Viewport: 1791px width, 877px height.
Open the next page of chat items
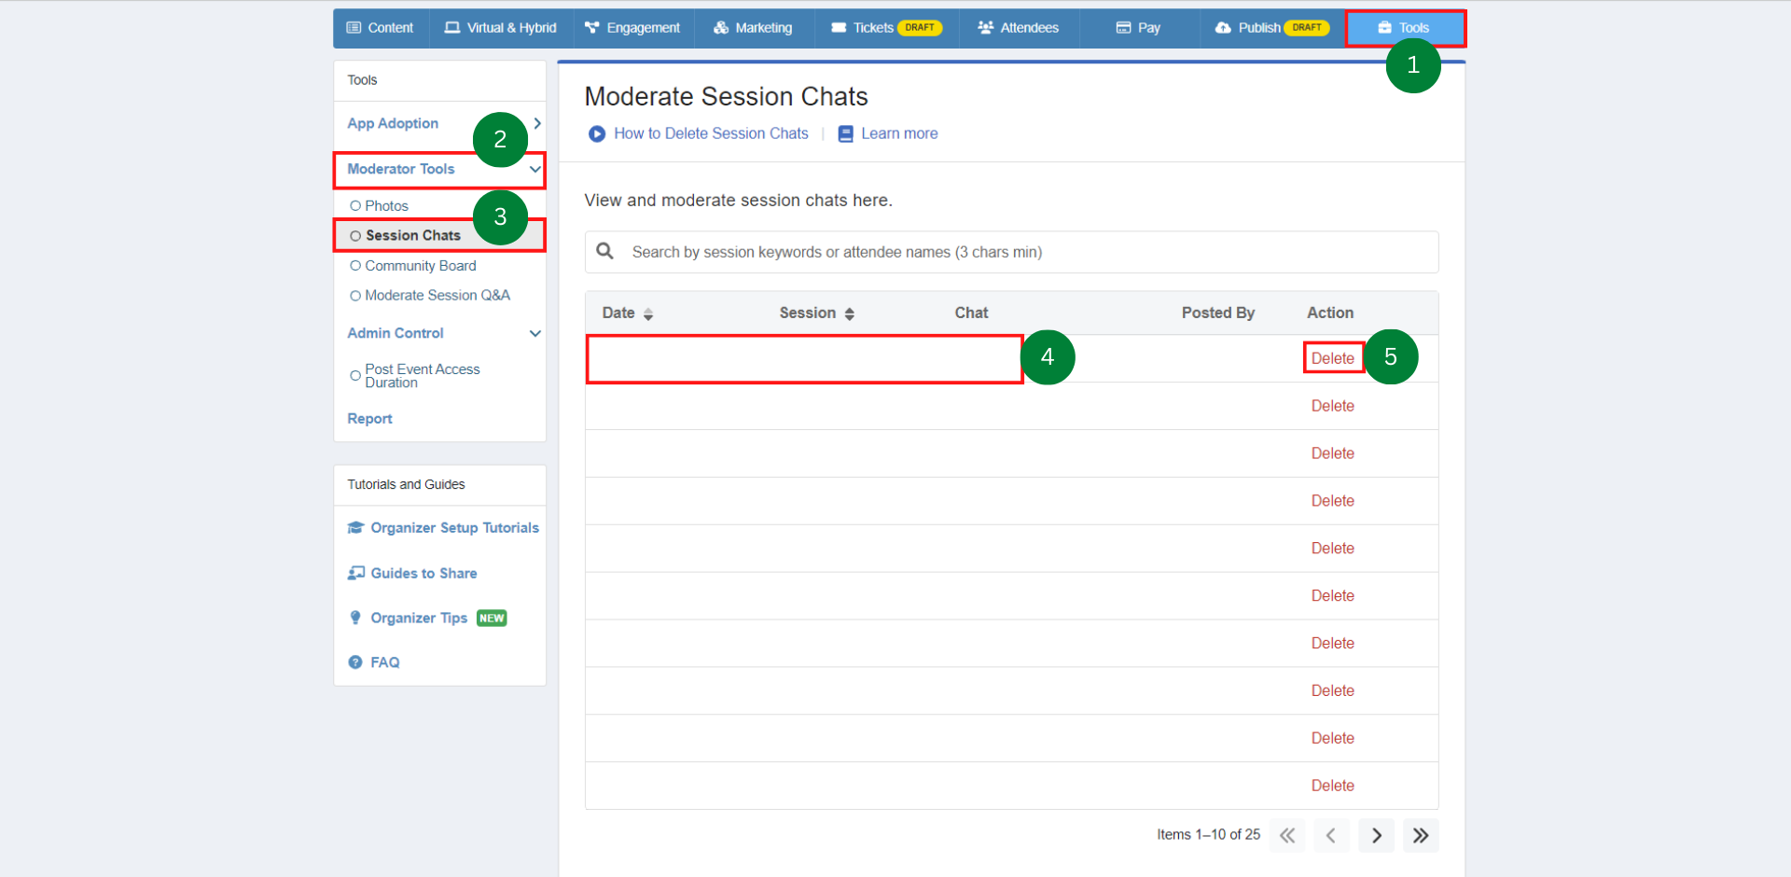point(1376,835)
